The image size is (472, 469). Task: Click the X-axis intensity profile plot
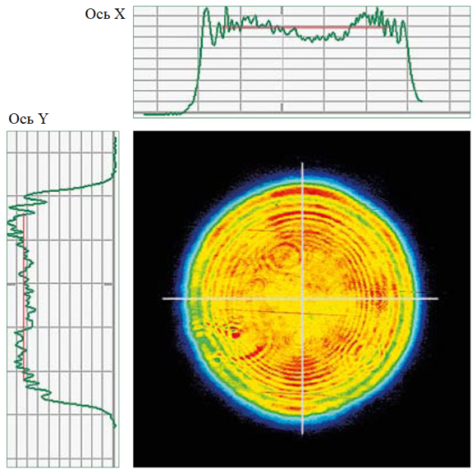click(301, 62)
